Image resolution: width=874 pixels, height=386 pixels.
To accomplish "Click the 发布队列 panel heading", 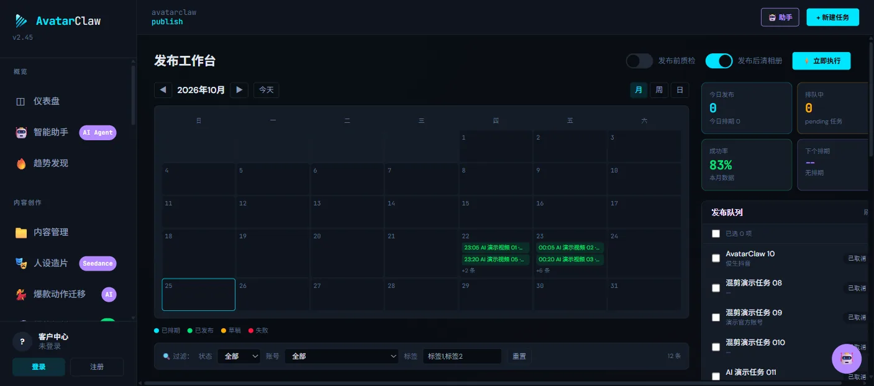I will (727, 212).
